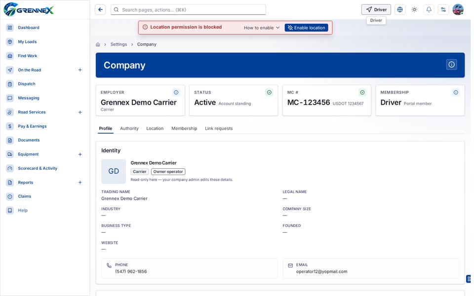Click the Messaging chat icon
Image resolution: width=474 pixels, height=296 pixels.
click(x=10, y=98)
